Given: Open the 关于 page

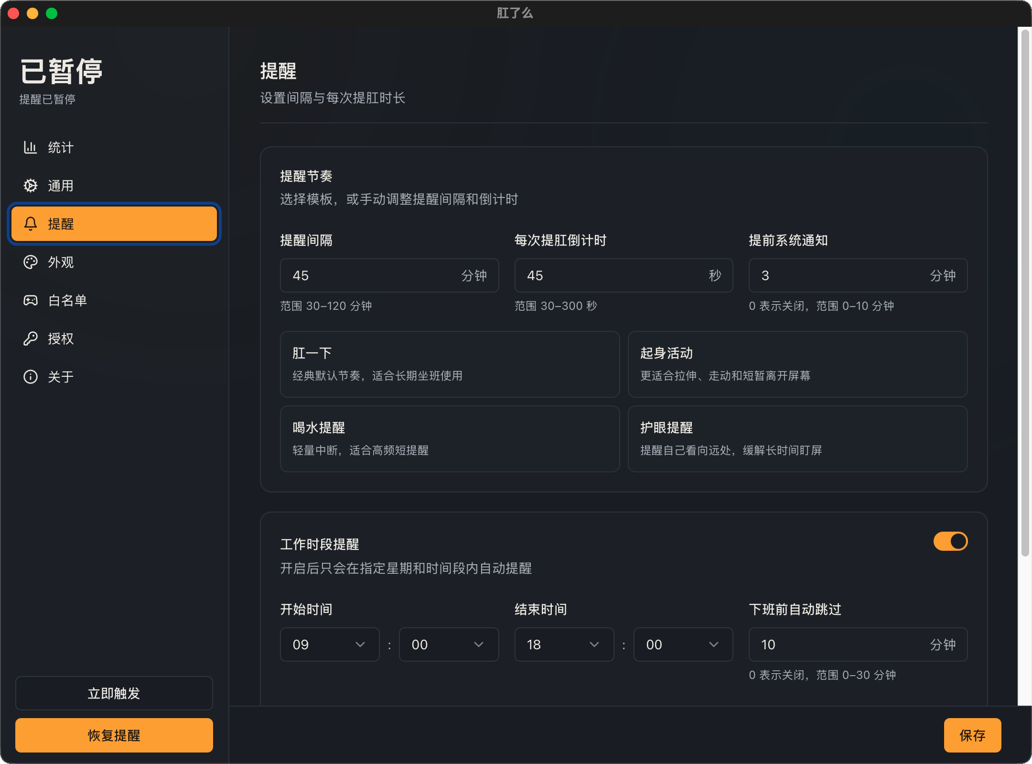Looking at the screenshot, I should pos(114,377).
